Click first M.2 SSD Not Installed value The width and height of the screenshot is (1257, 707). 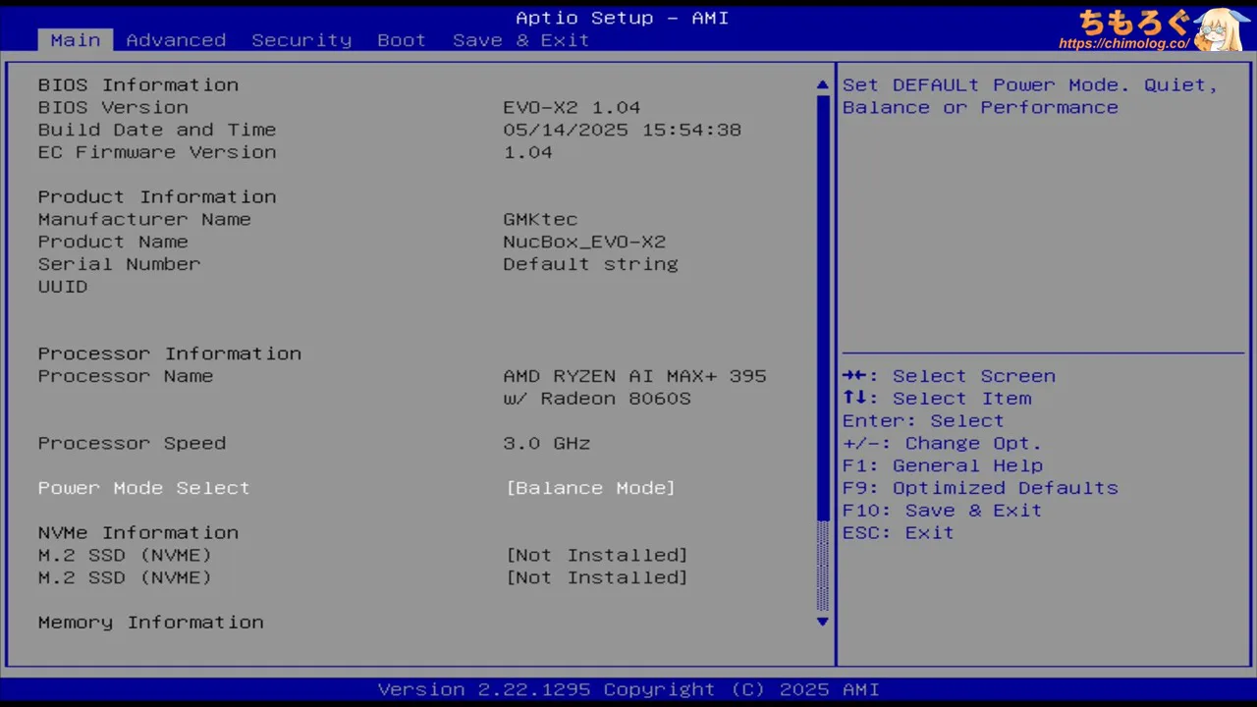point(596,556)
